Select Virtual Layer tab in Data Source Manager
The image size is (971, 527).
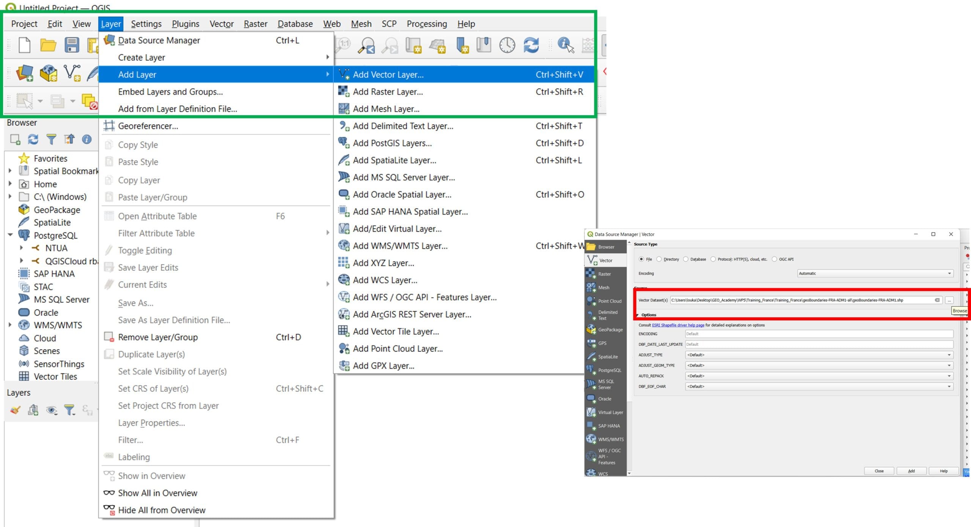[x=605, y=413]
